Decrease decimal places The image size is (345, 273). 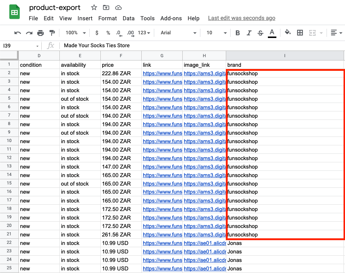pos(119,33)
